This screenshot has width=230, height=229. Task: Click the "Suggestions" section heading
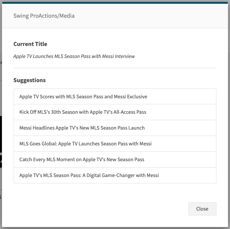[x=29, y=80]
